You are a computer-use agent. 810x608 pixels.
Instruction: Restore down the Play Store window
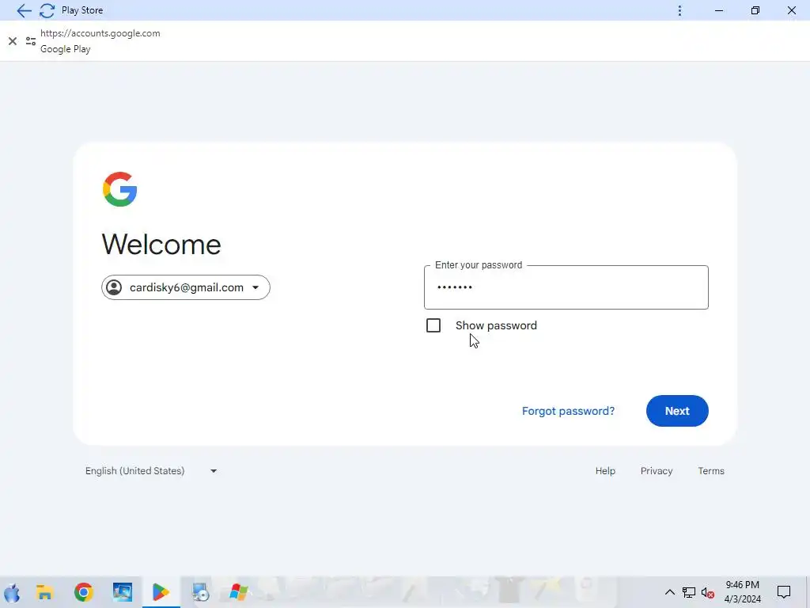755,10
